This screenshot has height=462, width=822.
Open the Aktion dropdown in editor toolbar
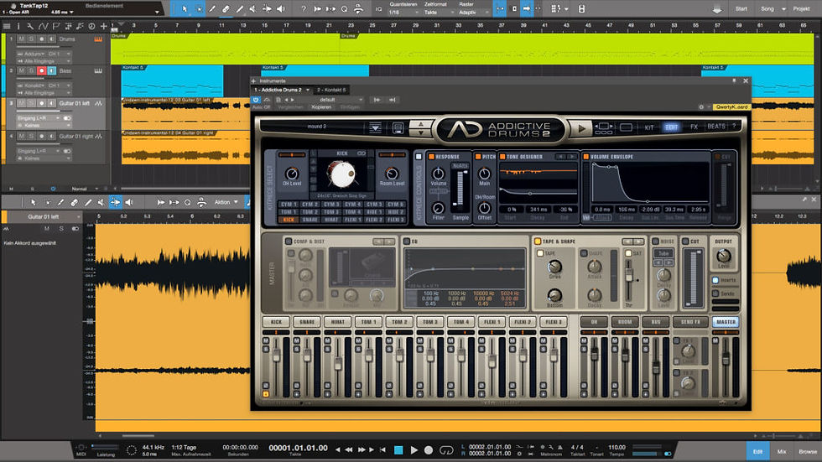click(x=226, y=202)
